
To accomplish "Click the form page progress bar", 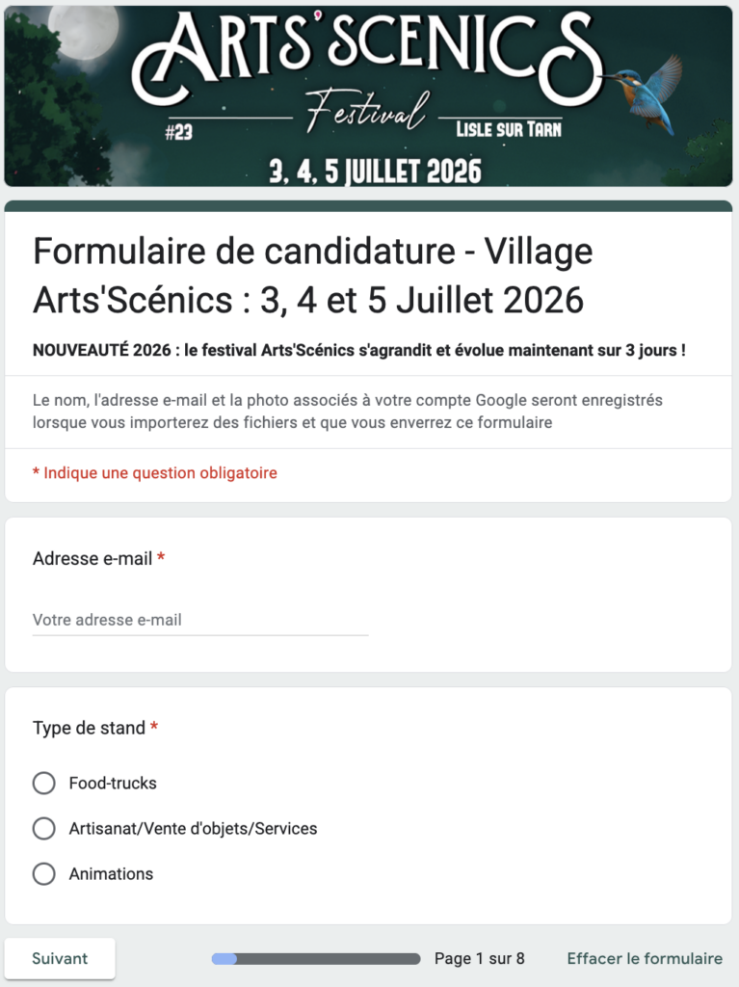I will [x=316, y=959].
